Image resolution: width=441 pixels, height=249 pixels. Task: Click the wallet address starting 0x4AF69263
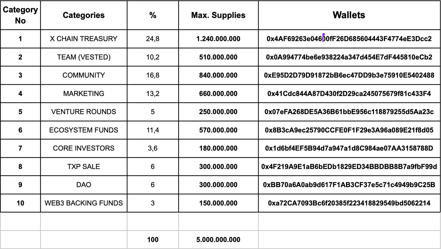point(349,39)
